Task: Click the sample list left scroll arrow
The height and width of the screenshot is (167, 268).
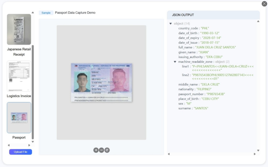Action: [x=9, y=145]
